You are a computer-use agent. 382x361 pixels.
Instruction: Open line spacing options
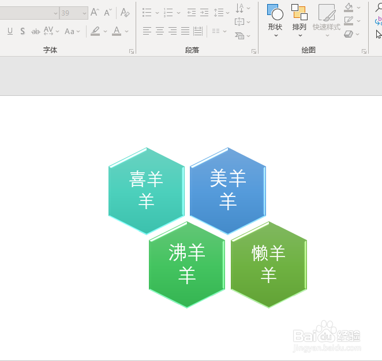point(222,13)
